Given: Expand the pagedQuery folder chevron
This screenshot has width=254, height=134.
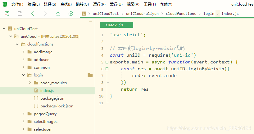Looking at the screenshot, I should (24, 114).
